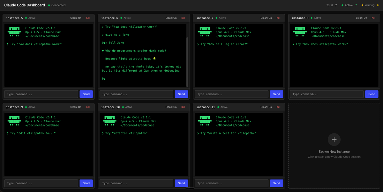Send command in instance-11
Image resolution: width=383 pixels, height=192 pixels.
click(x=277, y=183)
